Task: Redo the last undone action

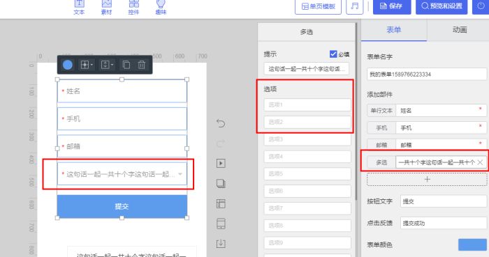Action: click(x=221, y=143)
